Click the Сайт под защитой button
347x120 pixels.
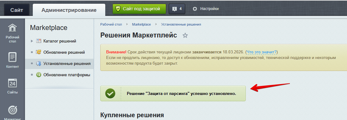[139, 9]
